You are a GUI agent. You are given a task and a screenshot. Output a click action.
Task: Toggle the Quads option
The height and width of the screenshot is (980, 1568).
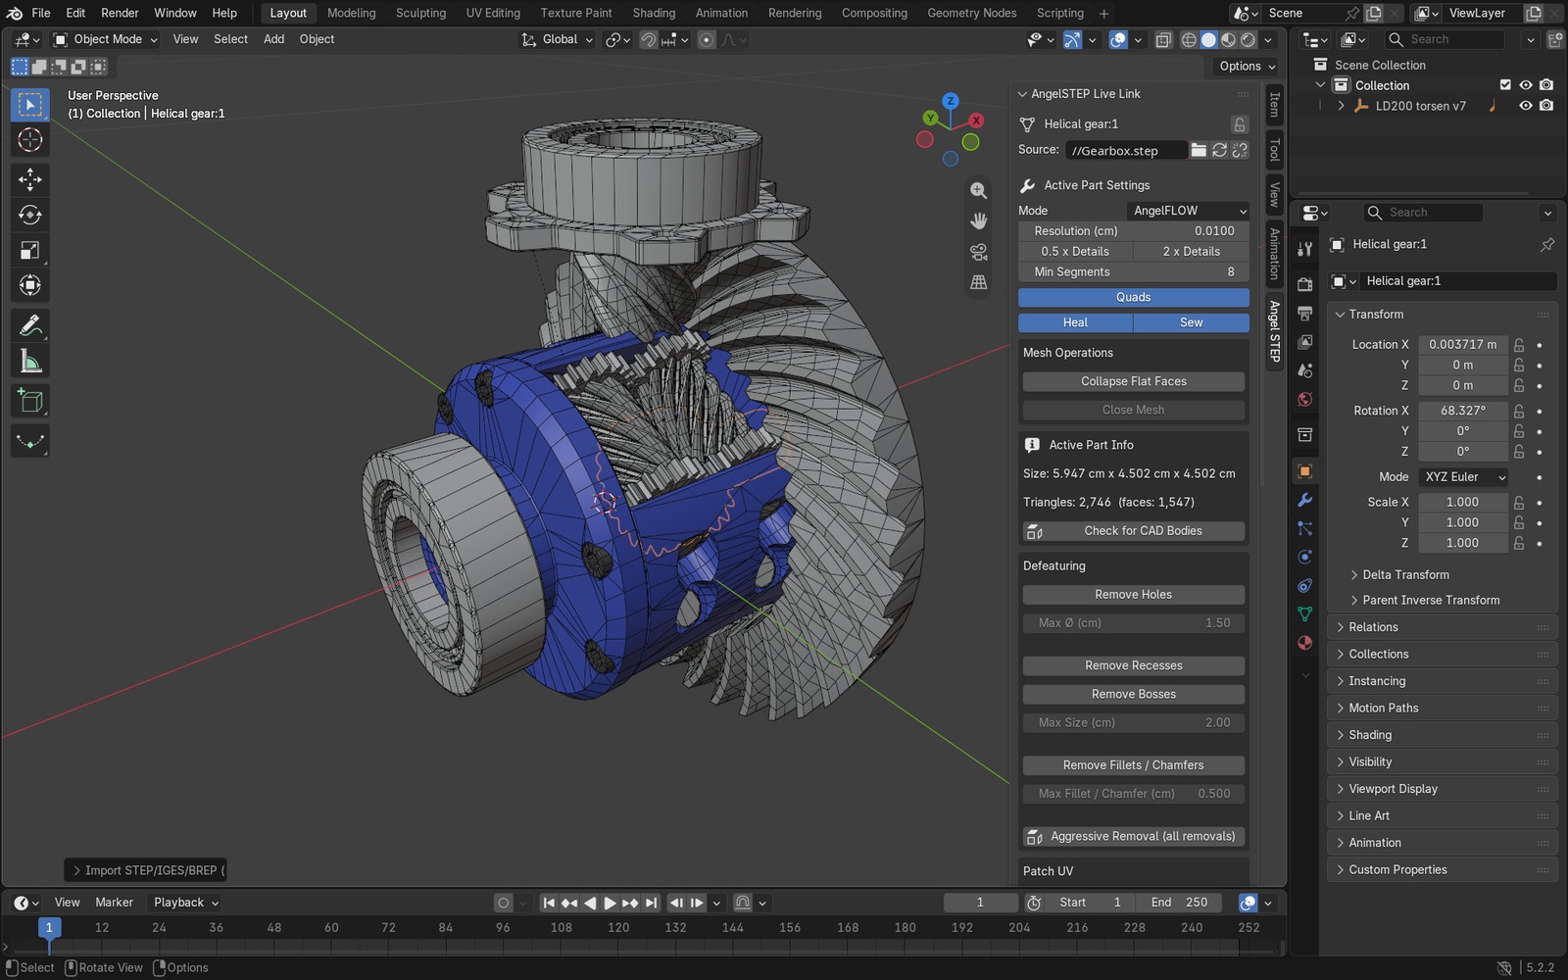1133,297
